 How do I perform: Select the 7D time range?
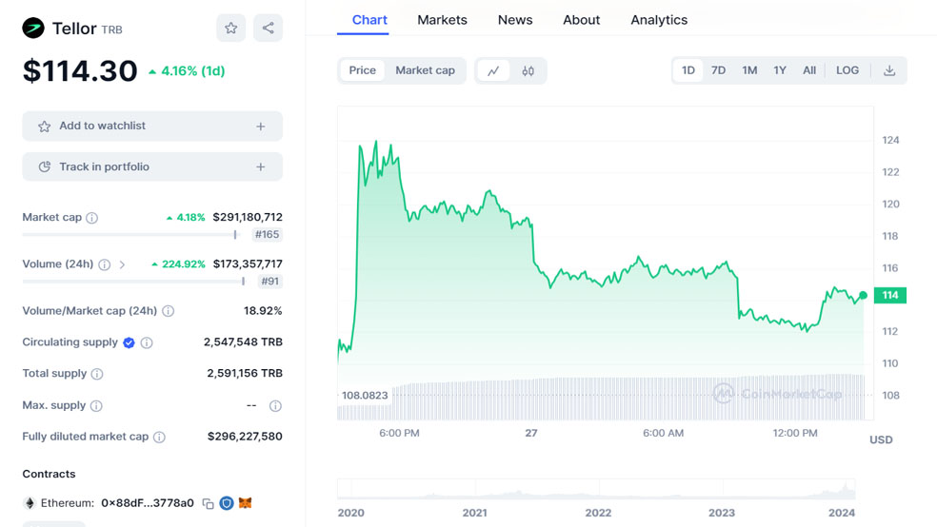[x=718, y=70]
